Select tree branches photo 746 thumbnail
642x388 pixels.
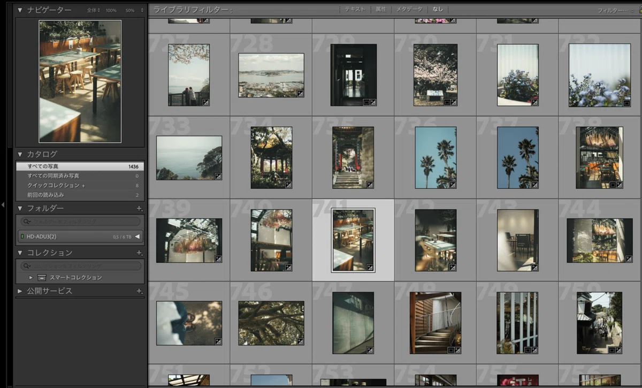click(271, 323)
